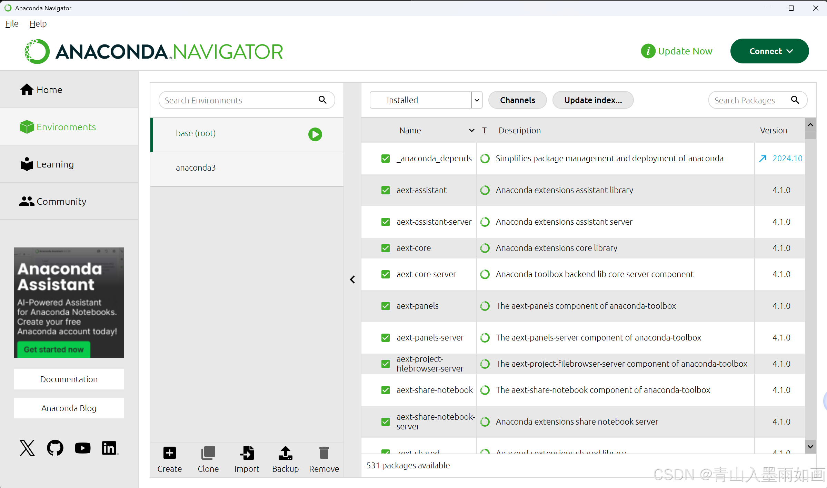Click the Create environment icon
Screen dimensions: 827x488
[x=169, y=453]
